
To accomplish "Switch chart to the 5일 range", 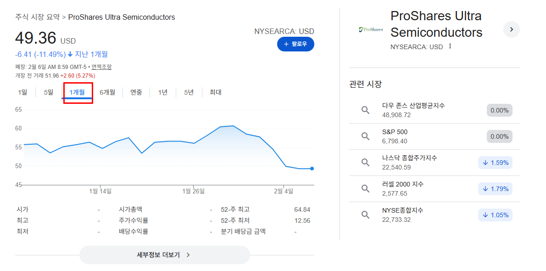I will coord(48,92).
